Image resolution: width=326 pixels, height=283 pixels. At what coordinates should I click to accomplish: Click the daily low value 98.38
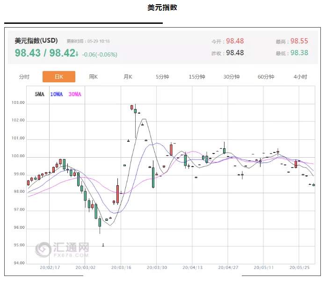pyautogui.click(x=299, y=53)
